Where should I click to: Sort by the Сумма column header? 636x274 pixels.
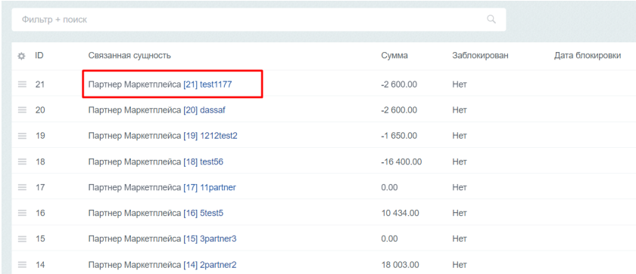tap(394, 56)
